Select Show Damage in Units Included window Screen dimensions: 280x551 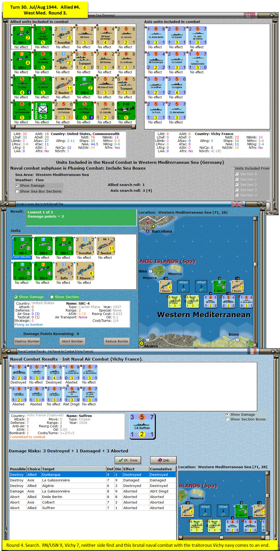[30, 186]
